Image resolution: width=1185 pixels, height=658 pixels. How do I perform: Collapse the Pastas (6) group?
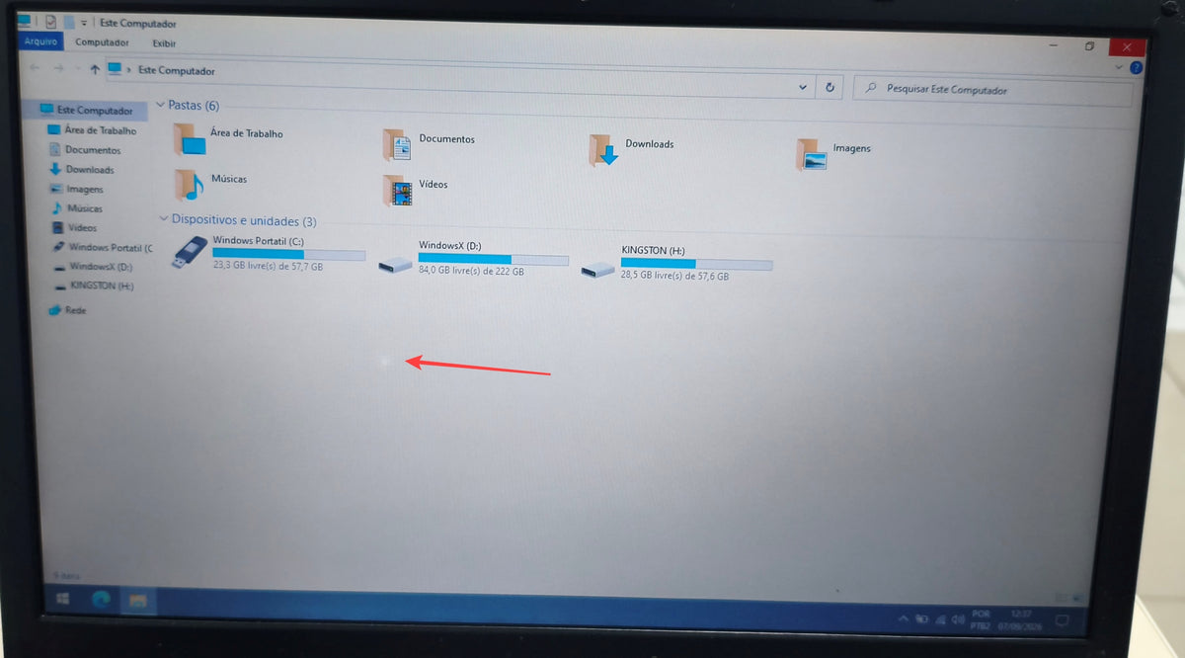coord(161,104)
